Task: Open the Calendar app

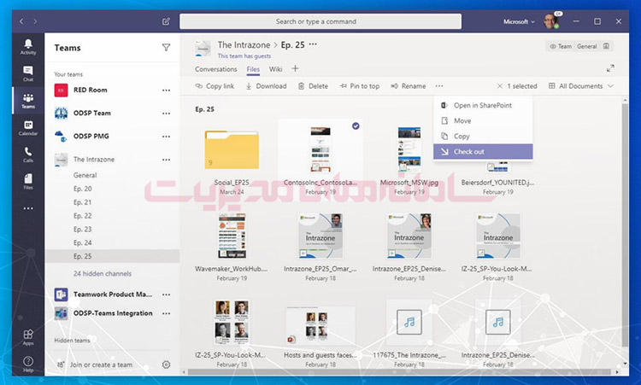Action: 28,128
